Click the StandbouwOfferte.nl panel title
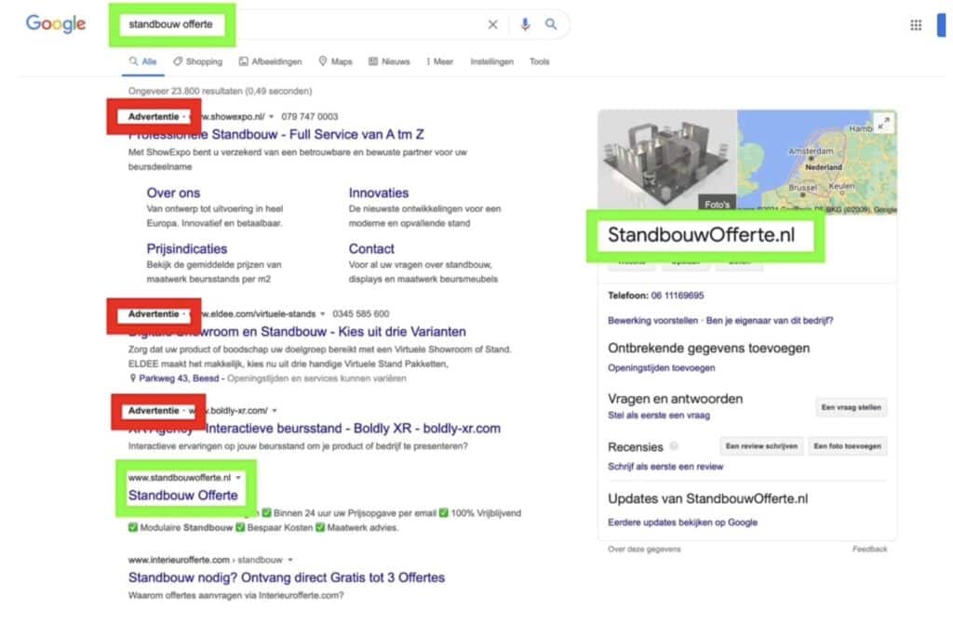The width and height of the screenshot is (953, 622). (x=702, y=234)
